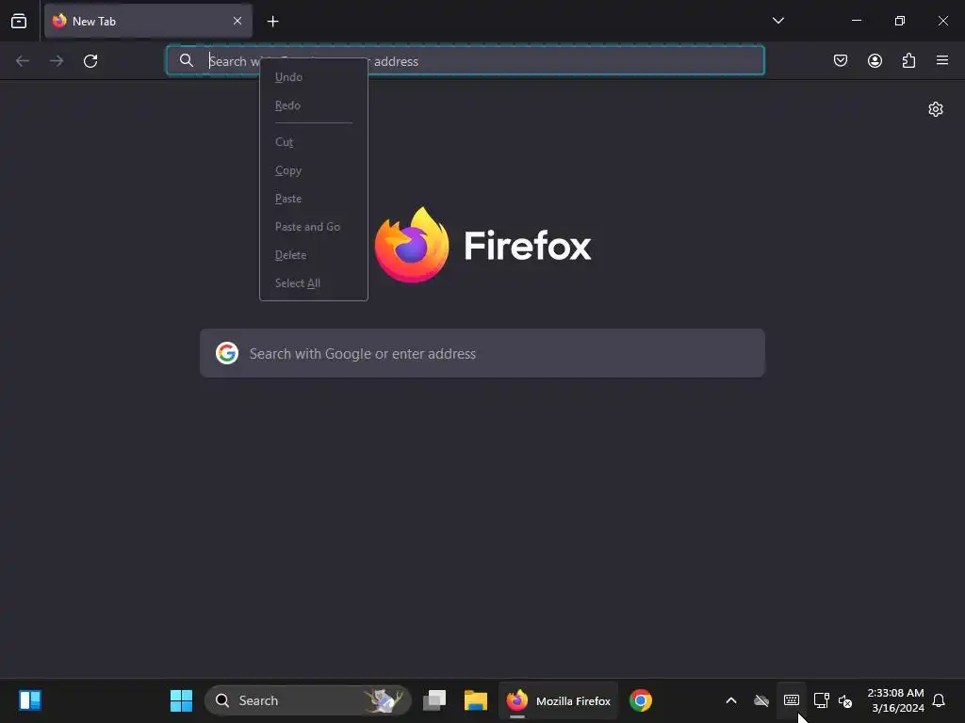Open Save to Pocket button
Screen dimensions: 965x723
[x=841, y=60]
